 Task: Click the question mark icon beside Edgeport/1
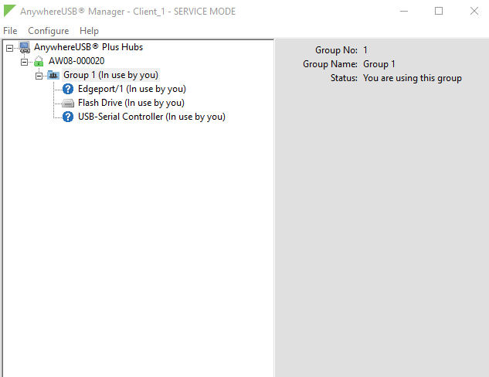pos(68,89)
